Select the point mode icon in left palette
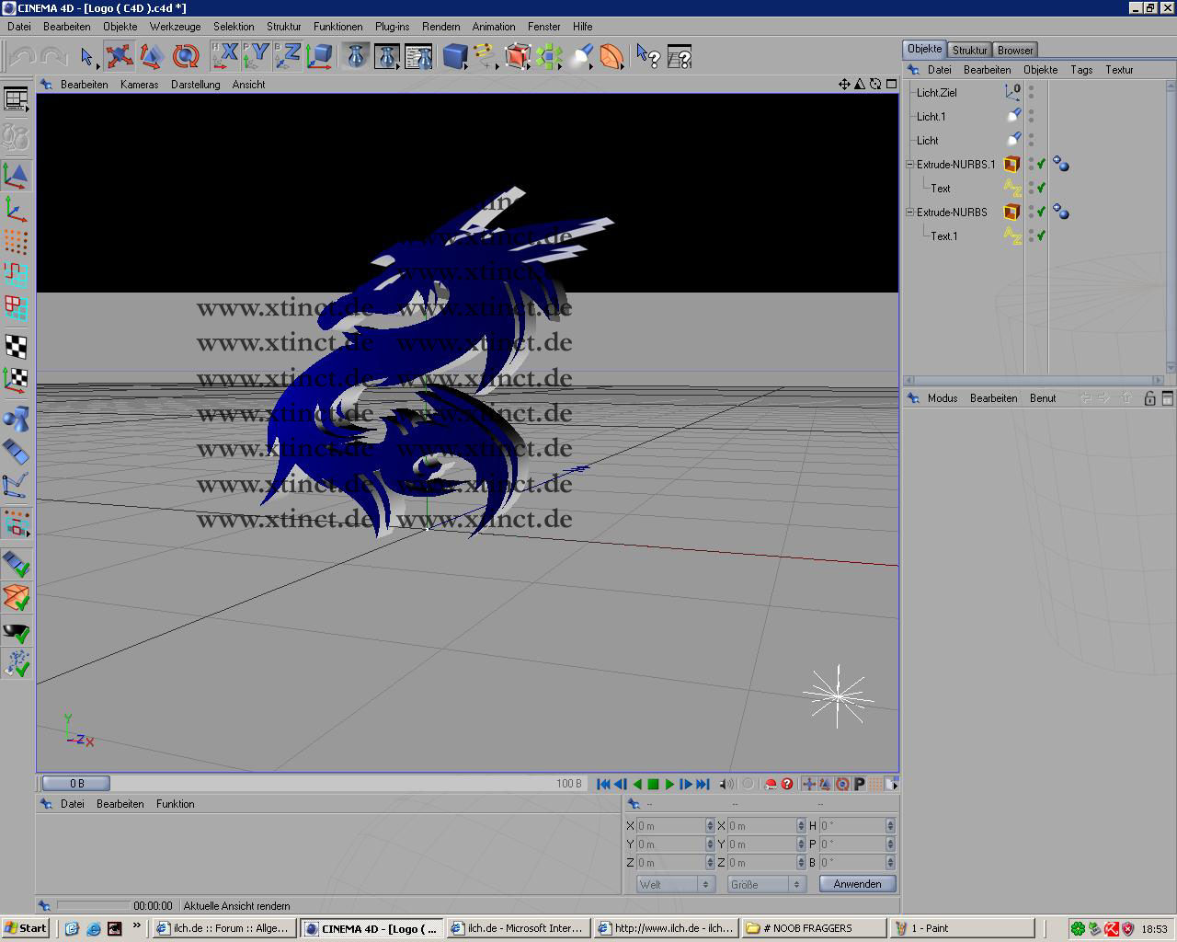Screen dimensions: 1177x942 (17, 241)
